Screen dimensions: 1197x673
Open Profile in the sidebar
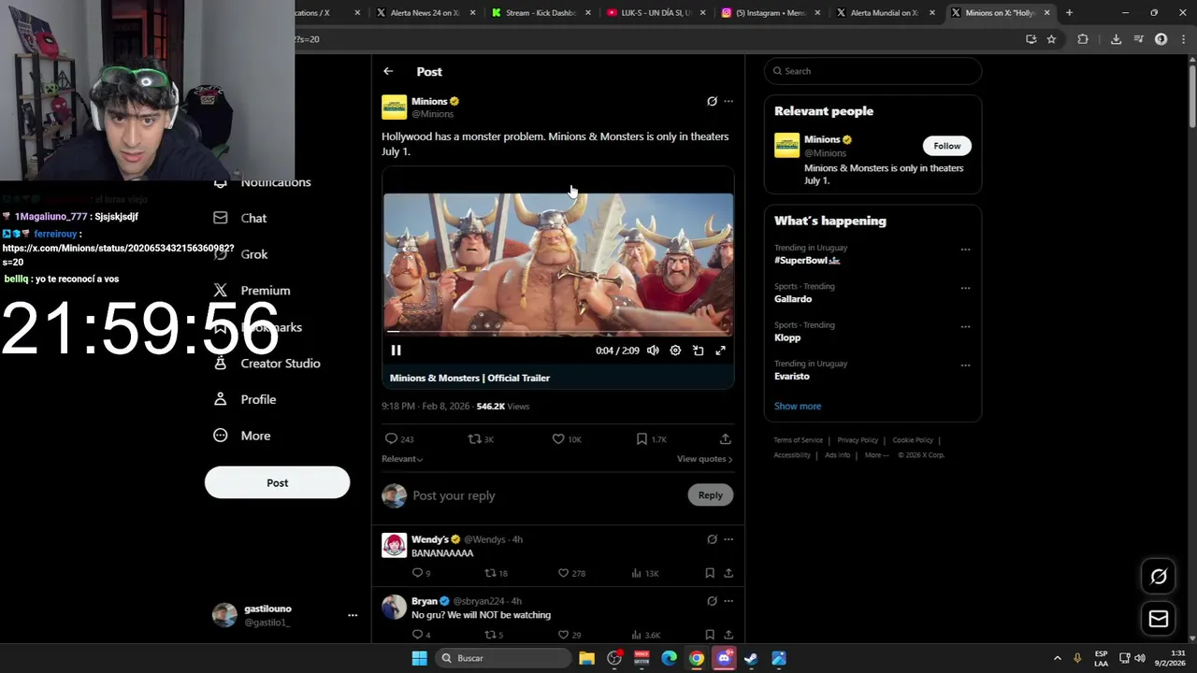click(244, 399)
